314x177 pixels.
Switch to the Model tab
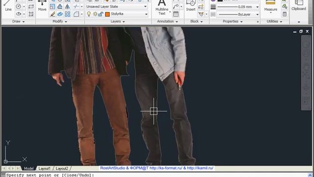tap(28, 168)
